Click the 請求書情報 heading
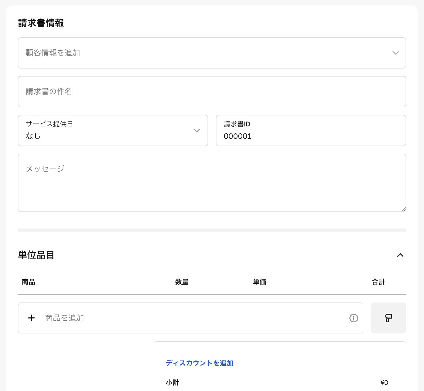 (x=41, y=23)
